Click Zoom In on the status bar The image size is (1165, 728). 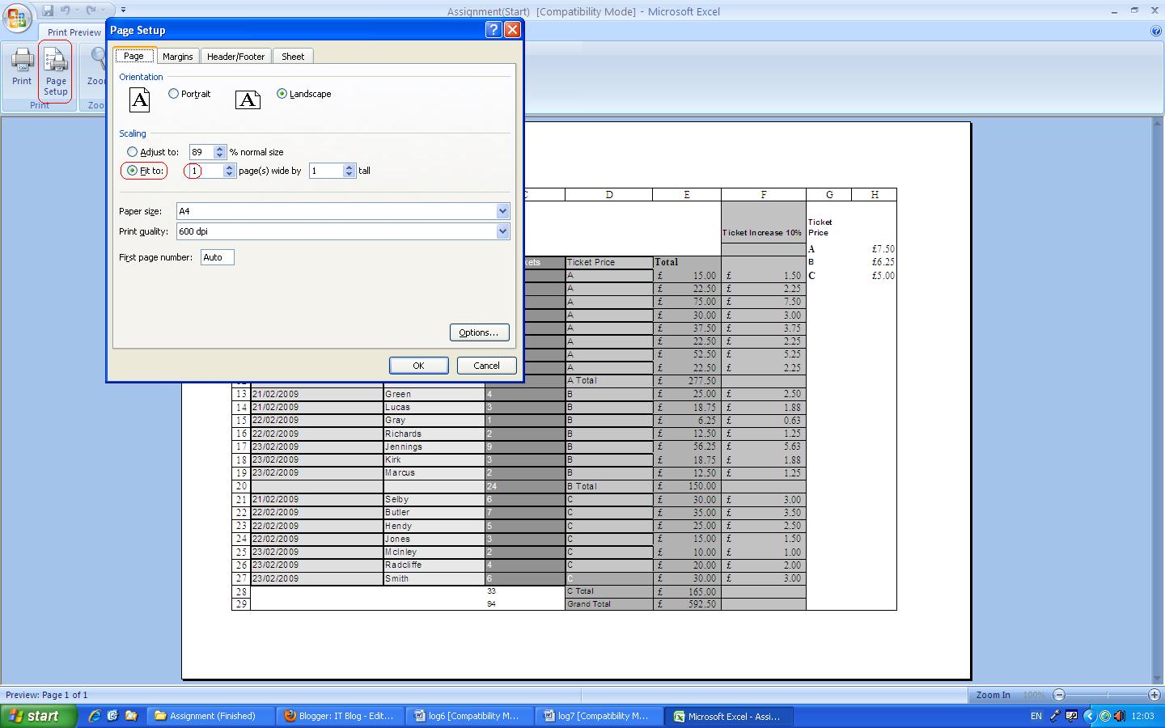click(x=993, y=695)
